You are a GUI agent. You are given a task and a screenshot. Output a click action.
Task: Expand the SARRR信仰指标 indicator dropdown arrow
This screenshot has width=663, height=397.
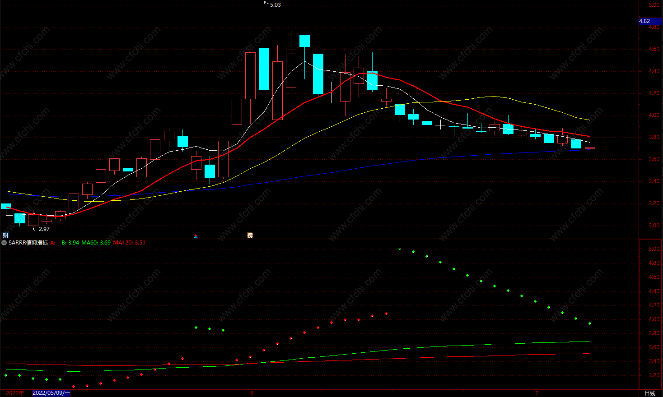pos(4,243)
